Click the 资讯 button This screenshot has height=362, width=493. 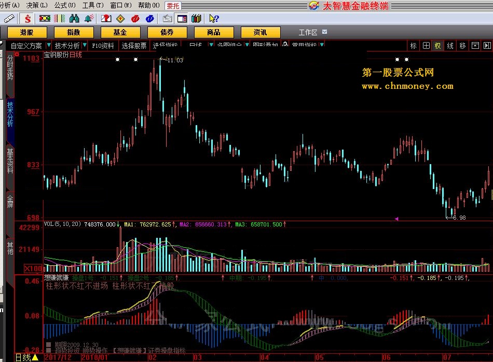pos(261,32)
